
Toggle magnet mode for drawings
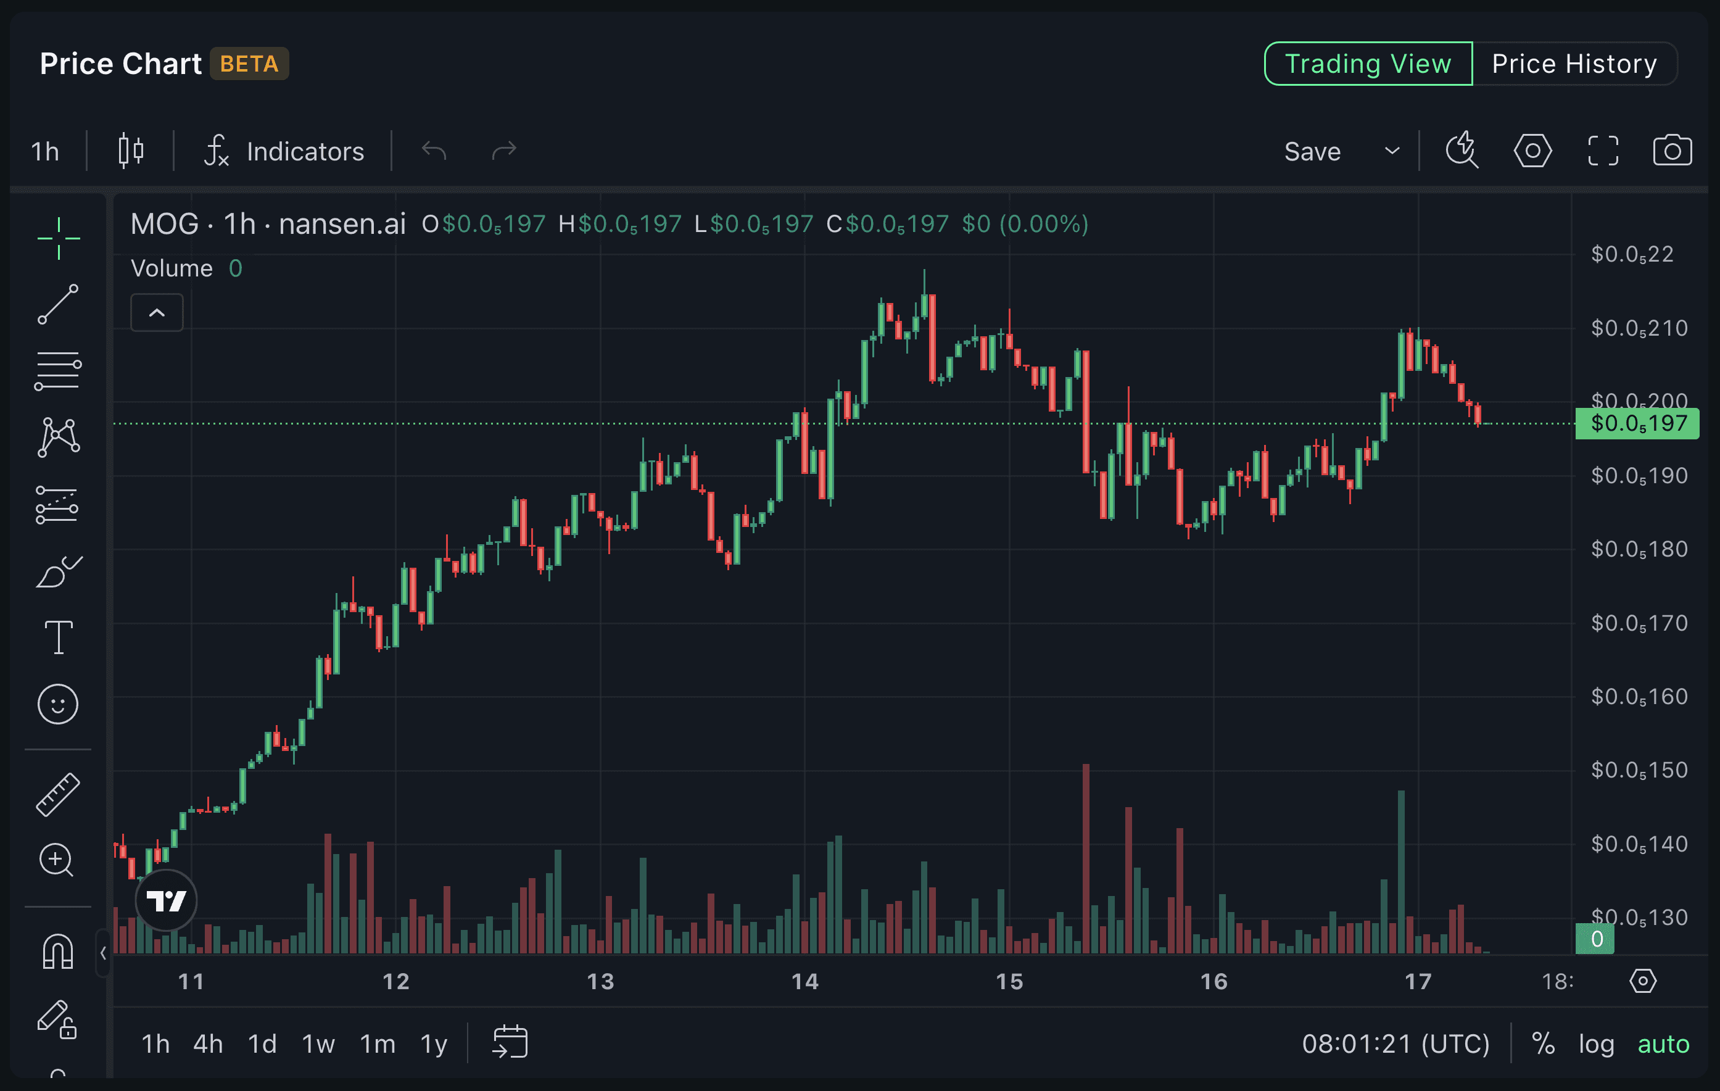click(58, 951)
